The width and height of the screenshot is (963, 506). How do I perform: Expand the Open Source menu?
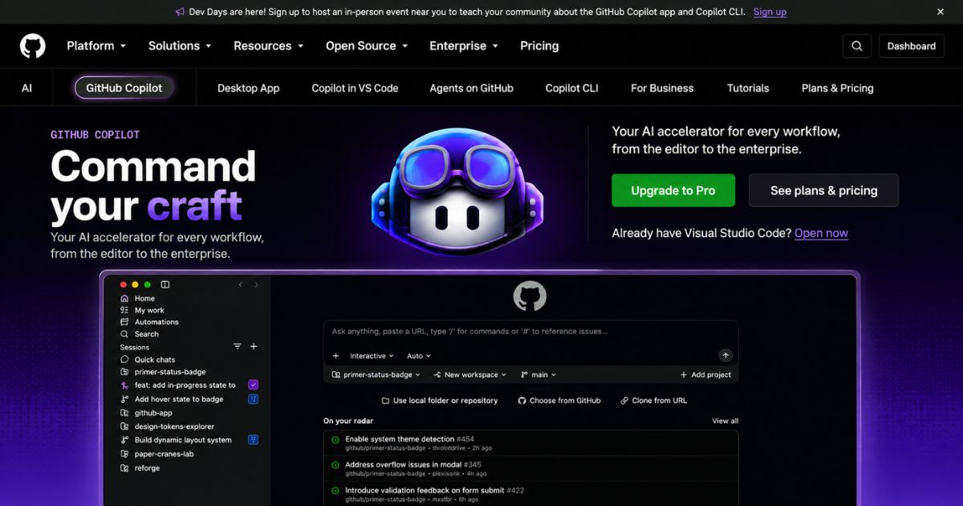367,46
